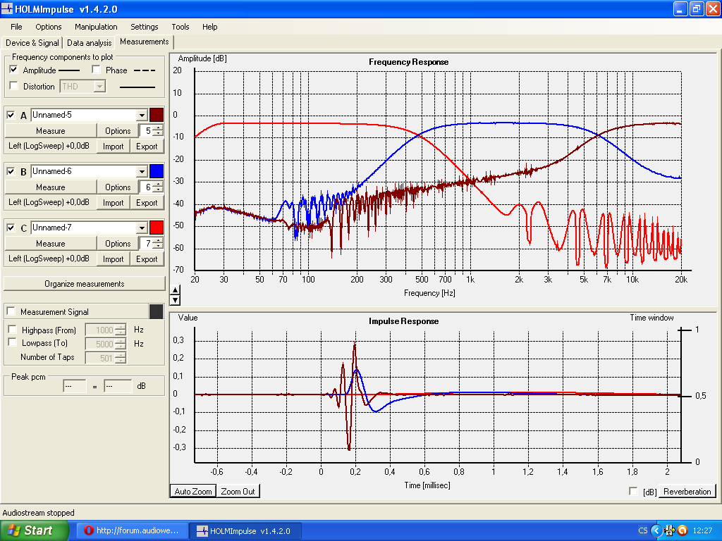Switch to the Device & Signal tab
Image resolution: width=722 pixels, height=541 pixels.
(32, 43)
